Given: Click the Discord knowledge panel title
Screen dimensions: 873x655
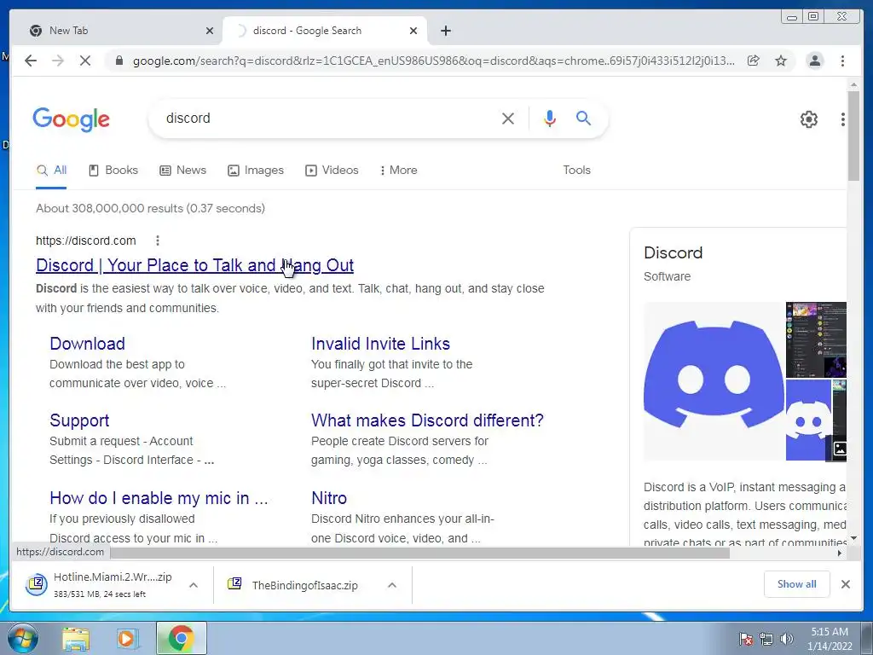Looking at the screenshot, I should 674,252.
